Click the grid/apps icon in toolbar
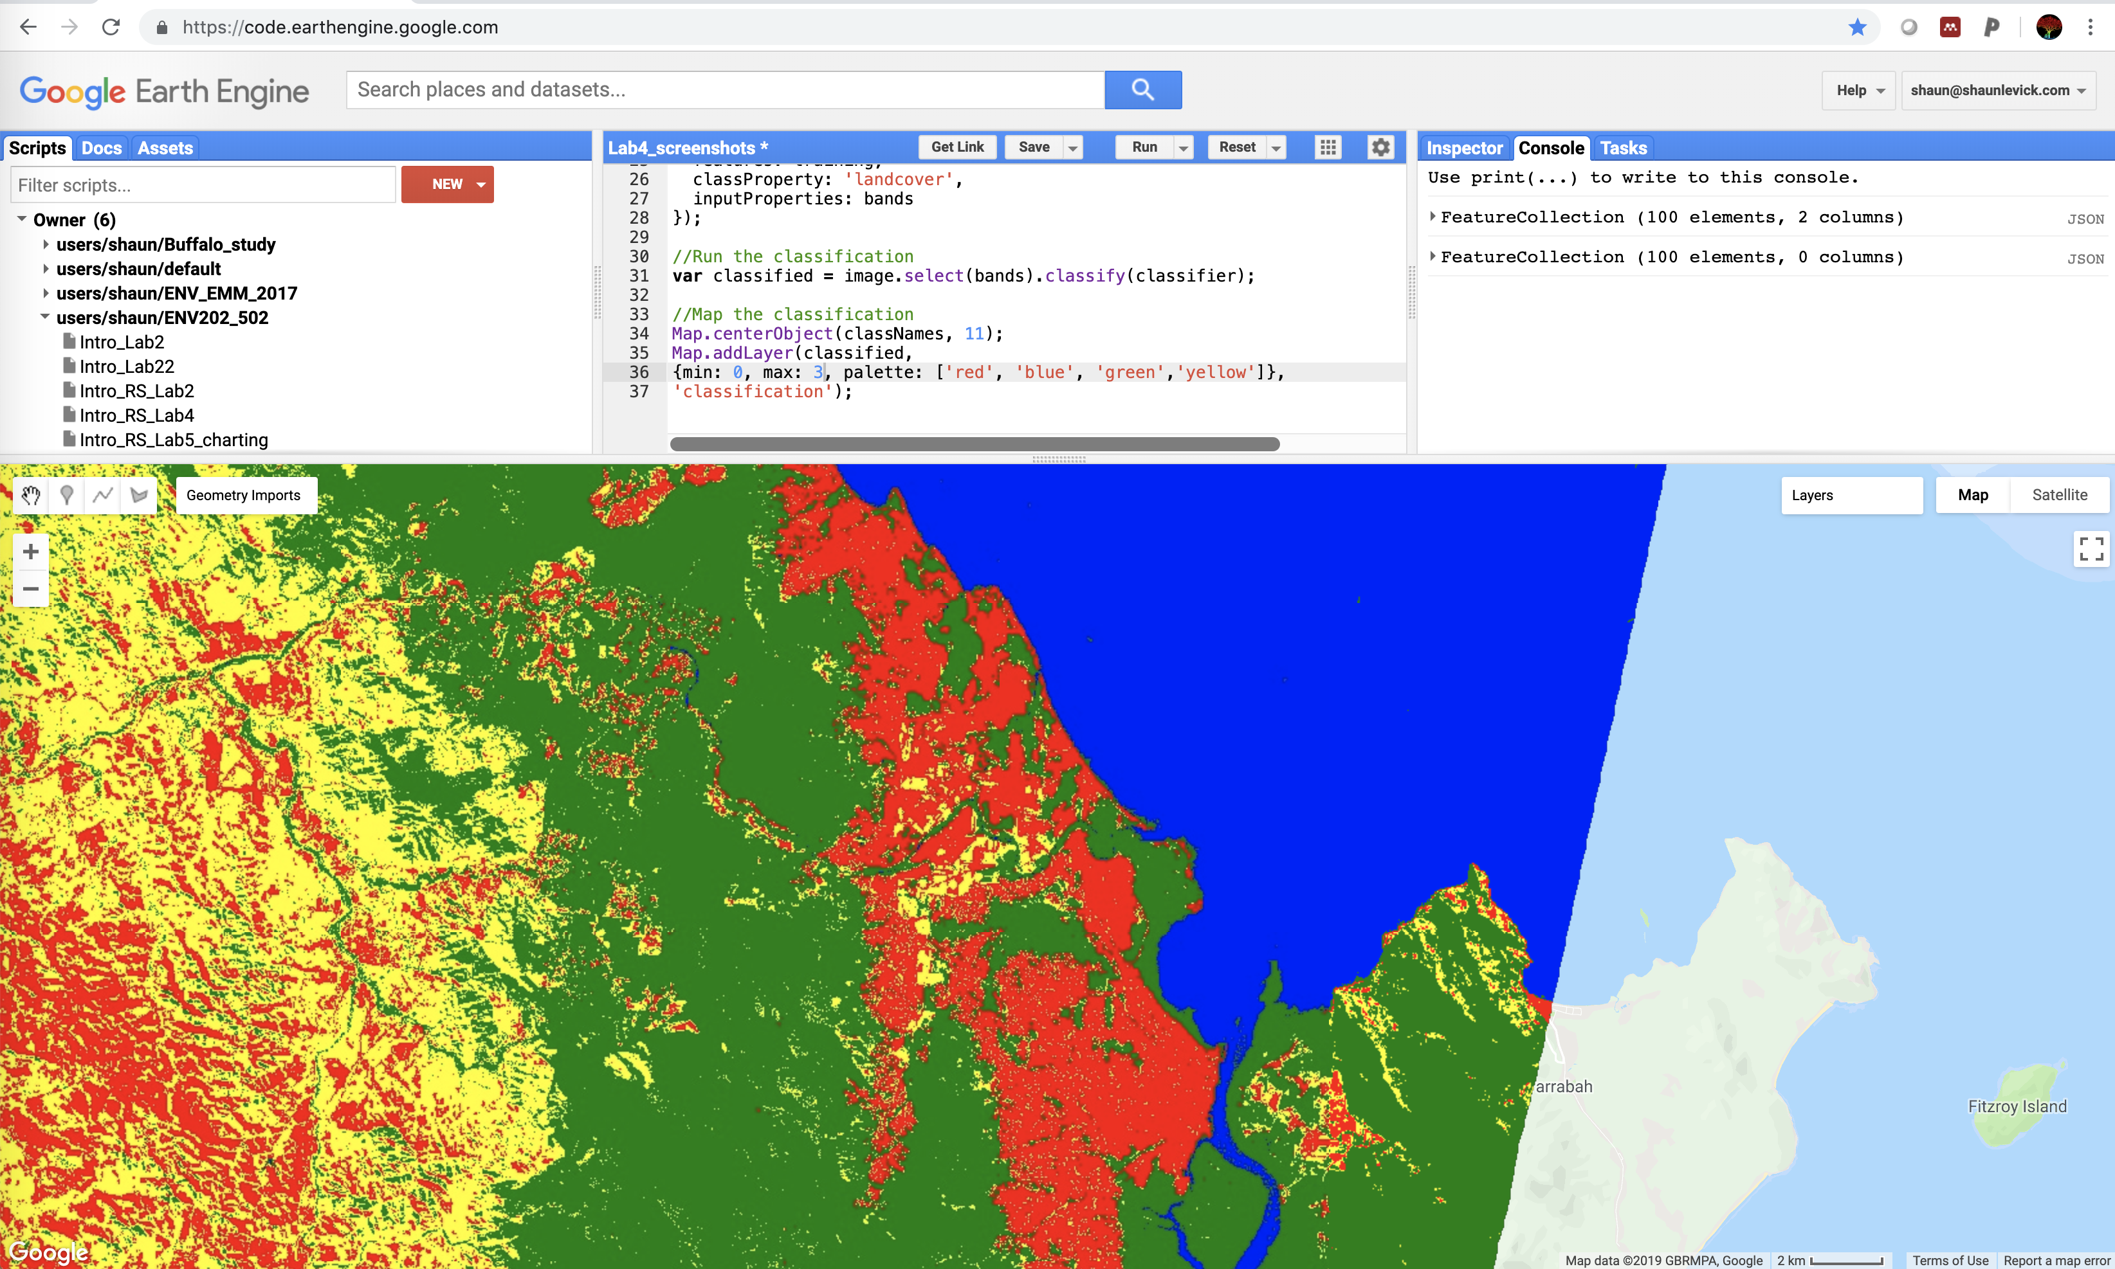2115x1269 pixels. pyautogui.click(x=1326, y=147)
